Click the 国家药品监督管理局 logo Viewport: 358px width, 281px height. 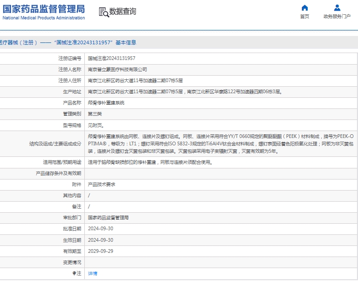44,12
